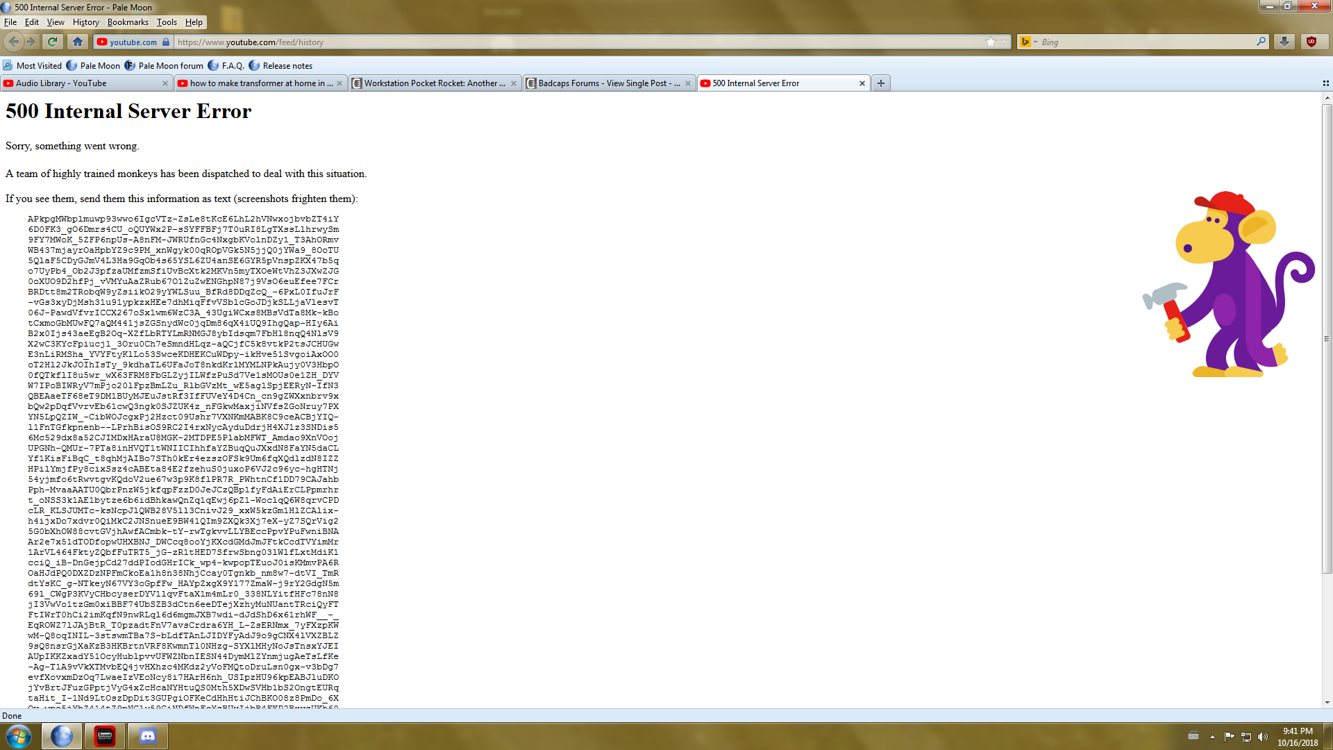Click the browser back arrow button
The width and height of the screenshot is (1333, 750).
(14, 42)
